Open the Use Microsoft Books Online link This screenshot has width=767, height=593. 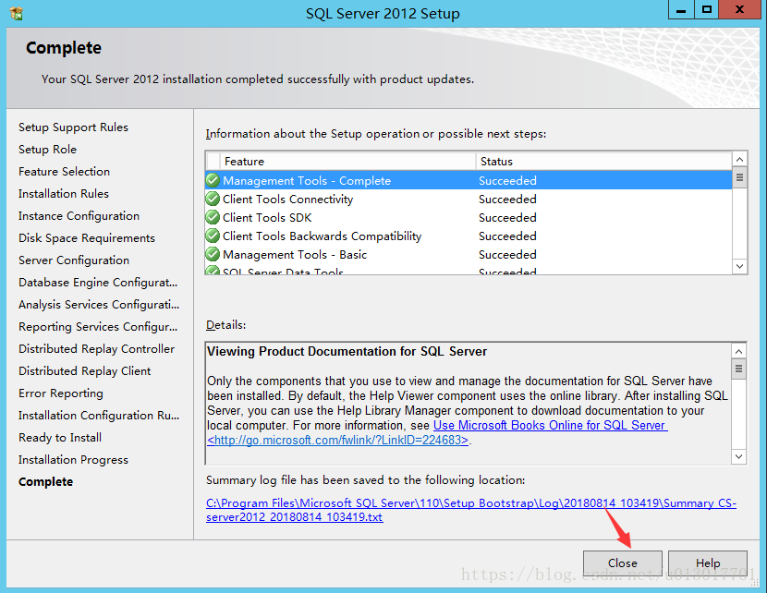[x=551, y=425]
